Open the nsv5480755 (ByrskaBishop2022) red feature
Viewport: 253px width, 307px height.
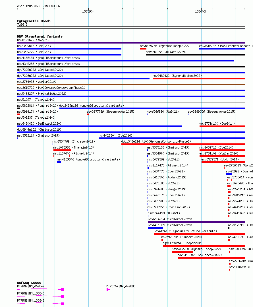(x=143, y=49)
